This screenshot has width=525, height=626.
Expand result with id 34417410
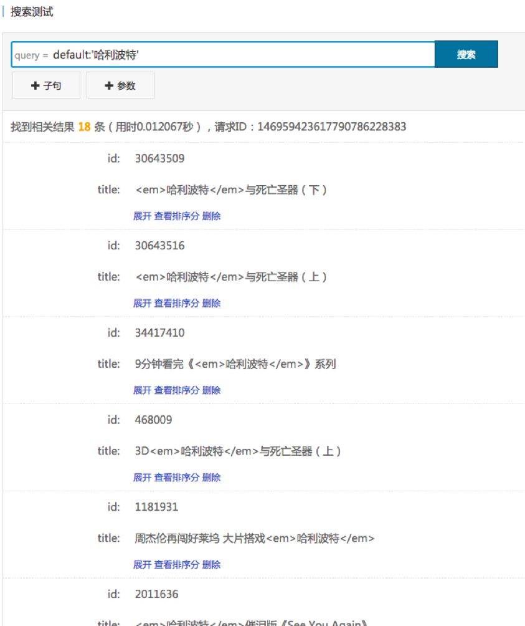pyautogui.click(x=143, y=390)
